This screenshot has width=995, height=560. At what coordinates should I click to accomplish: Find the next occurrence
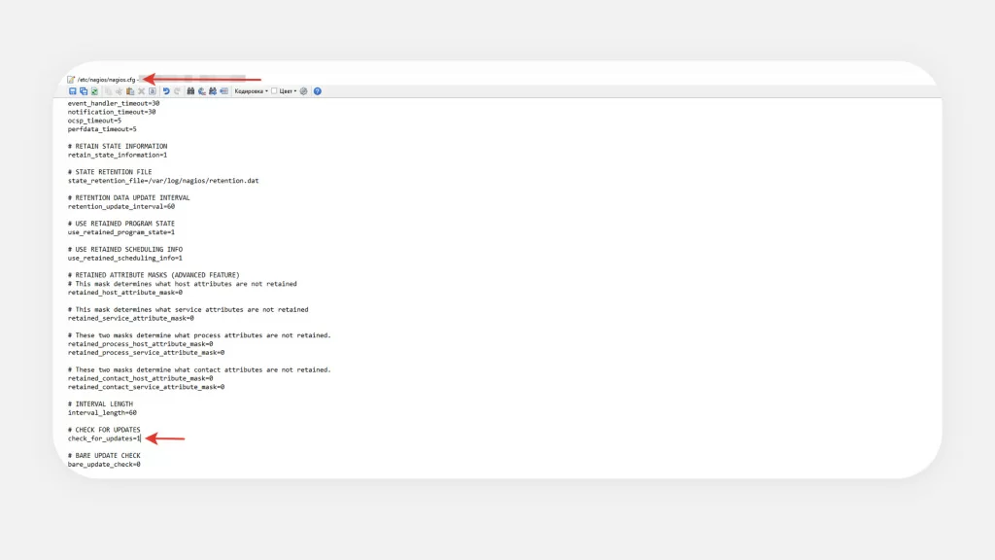point(212,90)
